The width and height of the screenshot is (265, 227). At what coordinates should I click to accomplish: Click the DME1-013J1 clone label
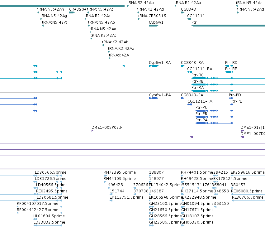(x=253, y=128)
